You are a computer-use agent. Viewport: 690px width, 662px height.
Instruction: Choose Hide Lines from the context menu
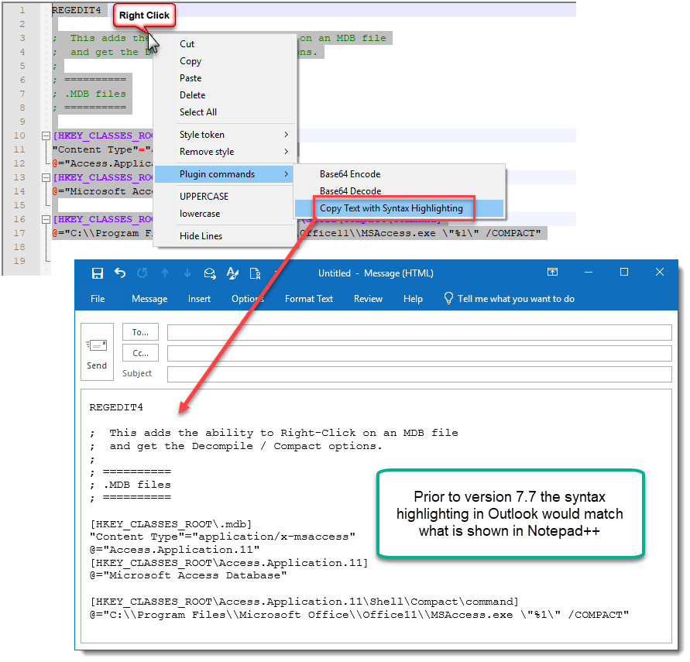(x=225, y=236)
